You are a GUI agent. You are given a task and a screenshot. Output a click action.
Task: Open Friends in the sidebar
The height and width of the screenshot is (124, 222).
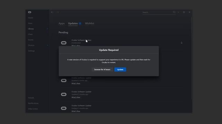click(31, 98)
